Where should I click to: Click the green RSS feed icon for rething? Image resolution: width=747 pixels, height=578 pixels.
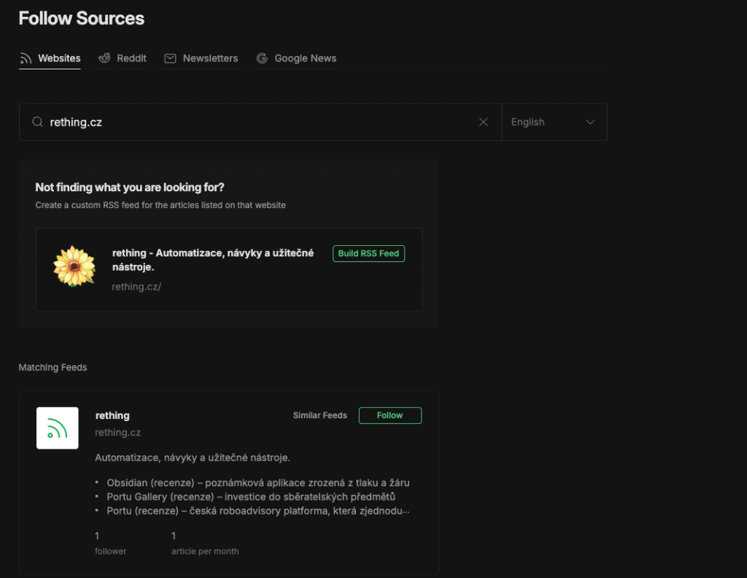(57, 428)
